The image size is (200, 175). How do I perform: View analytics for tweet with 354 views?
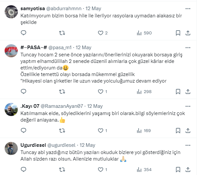coord(144,169)
